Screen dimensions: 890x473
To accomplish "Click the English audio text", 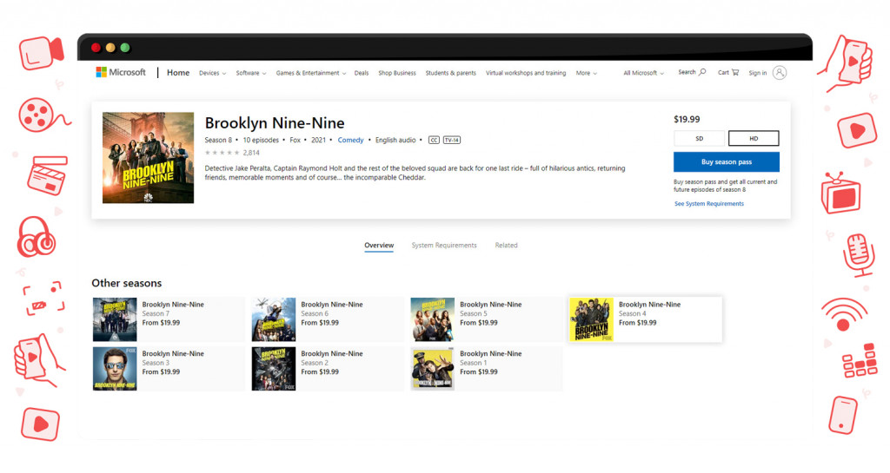I will pos(395,140).
